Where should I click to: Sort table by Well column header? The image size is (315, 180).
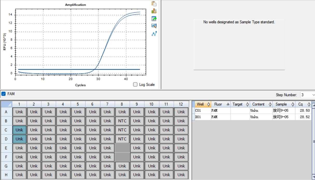[x=203, y=104]
